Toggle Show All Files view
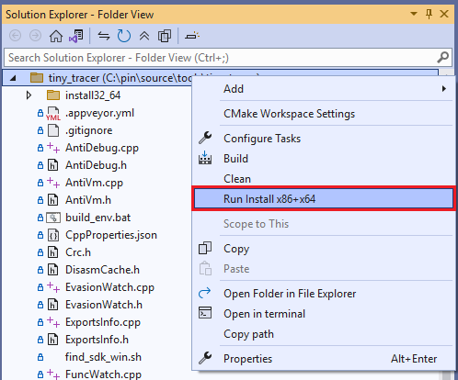 165,36
